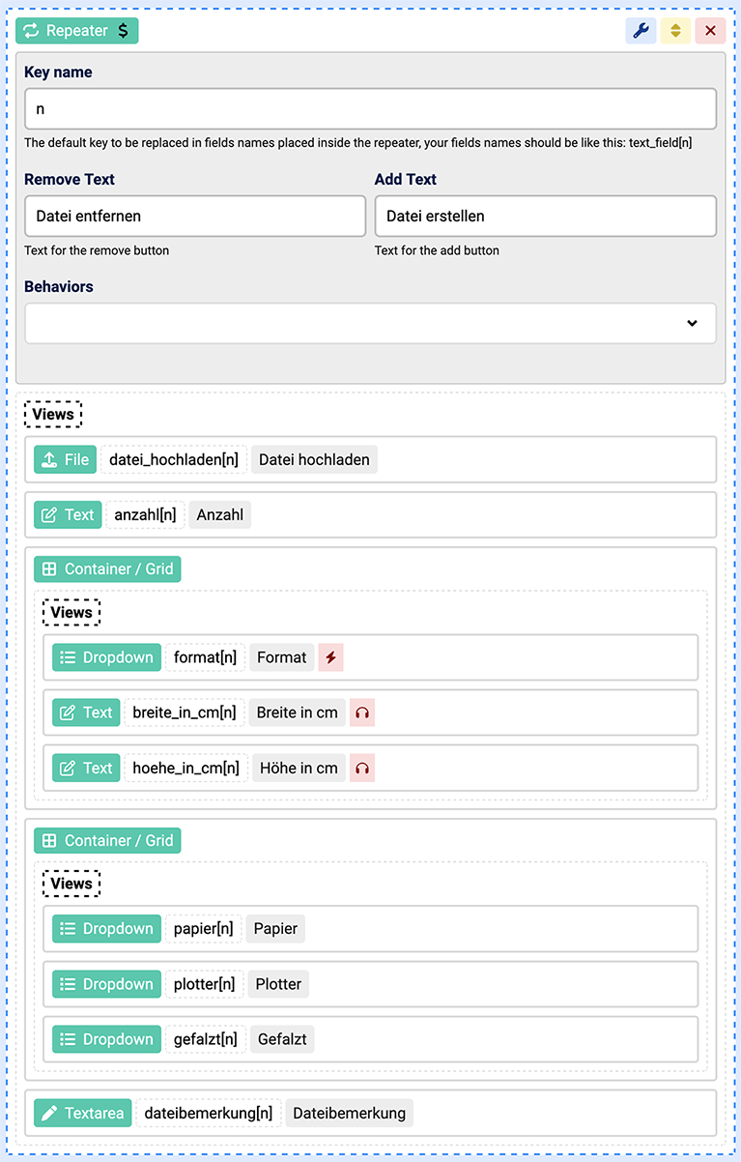The image size is (741, 1162).
Task: Select the papier[n] Dropdown field badge
Action: 106,929
